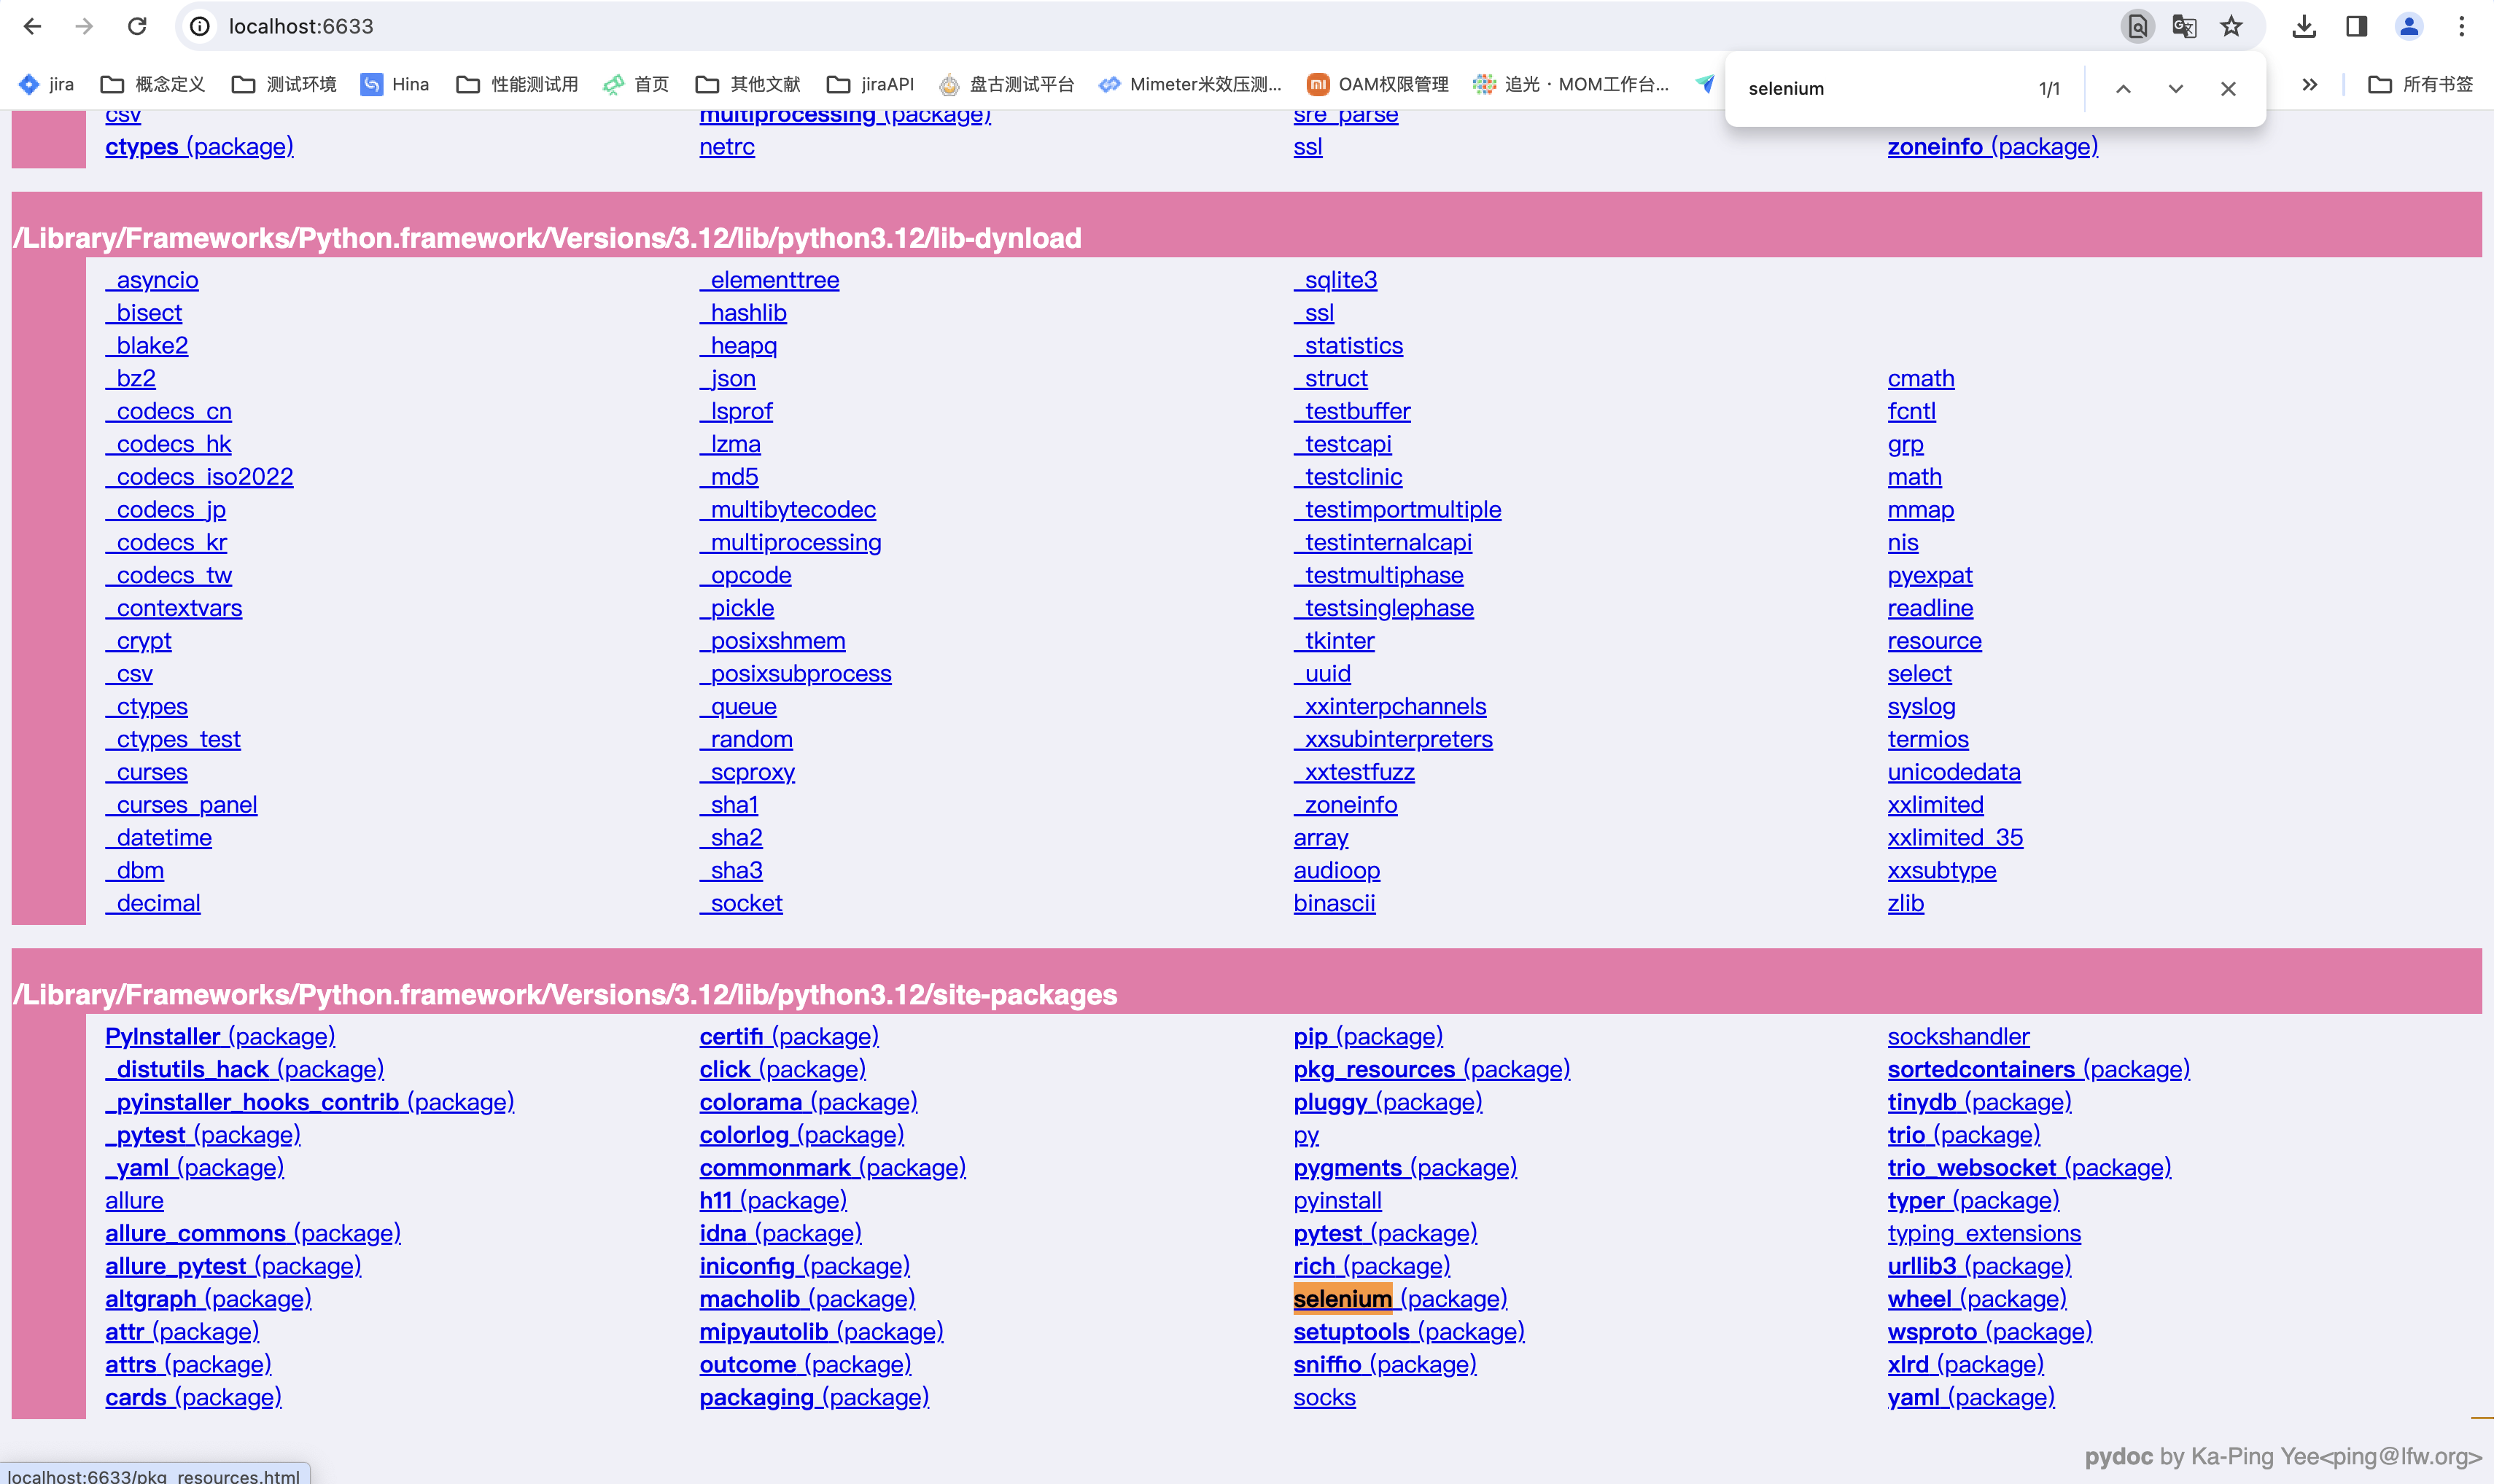Open the 盘古测试平台 bookmark

(1006, 84)
